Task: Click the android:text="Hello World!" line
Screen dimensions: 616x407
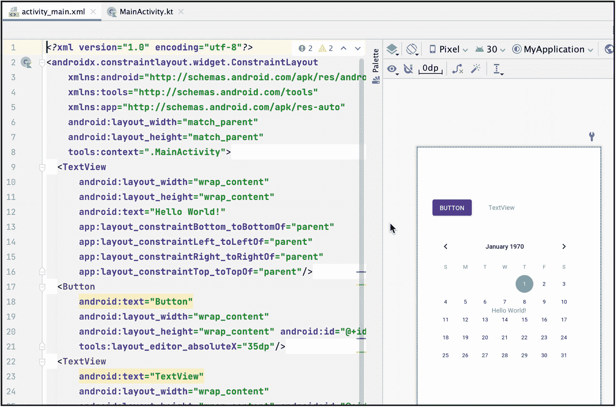Action: click(152, 212)
